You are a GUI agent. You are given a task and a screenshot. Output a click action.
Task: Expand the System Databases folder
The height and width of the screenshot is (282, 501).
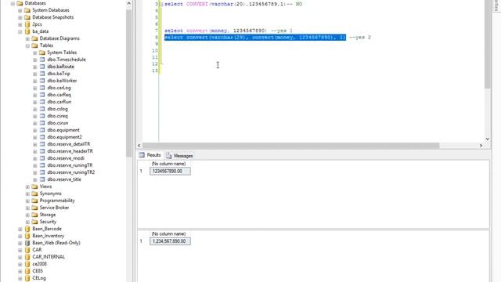(x=20, y=10)
